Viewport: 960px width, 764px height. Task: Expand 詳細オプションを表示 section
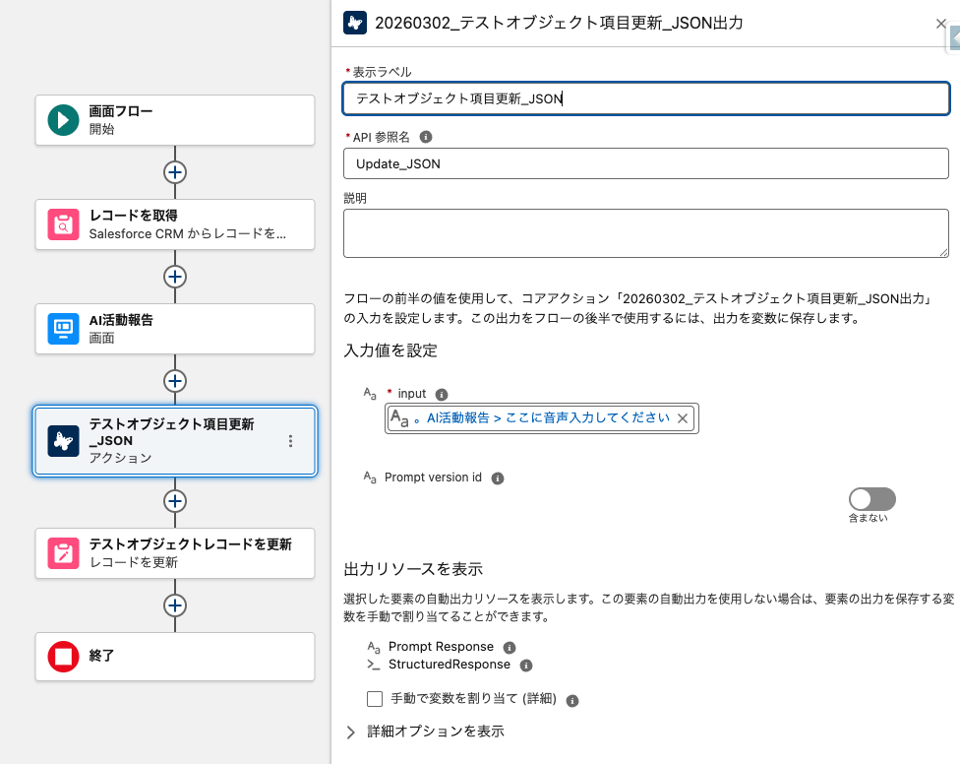352,732
